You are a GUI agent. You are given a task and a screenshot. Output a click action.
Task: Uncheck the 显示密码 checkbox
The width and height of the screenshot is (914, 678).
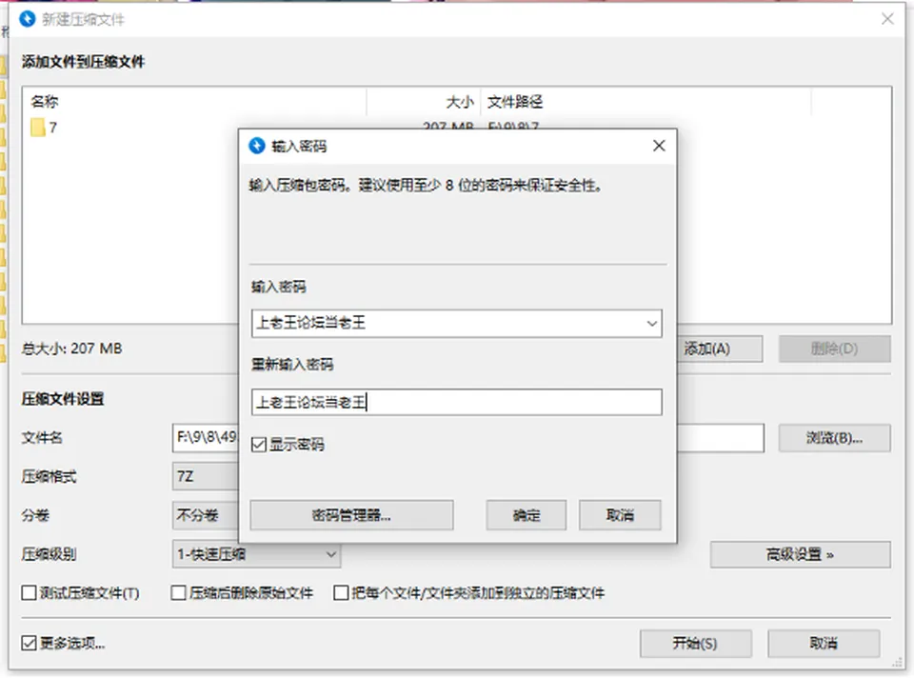pos(259,445)
